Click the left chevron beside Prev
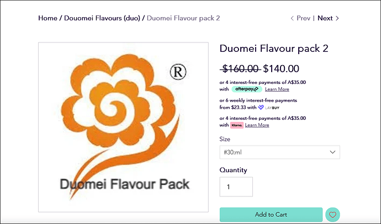Viewport: 381px width, 224px height. 292,18
